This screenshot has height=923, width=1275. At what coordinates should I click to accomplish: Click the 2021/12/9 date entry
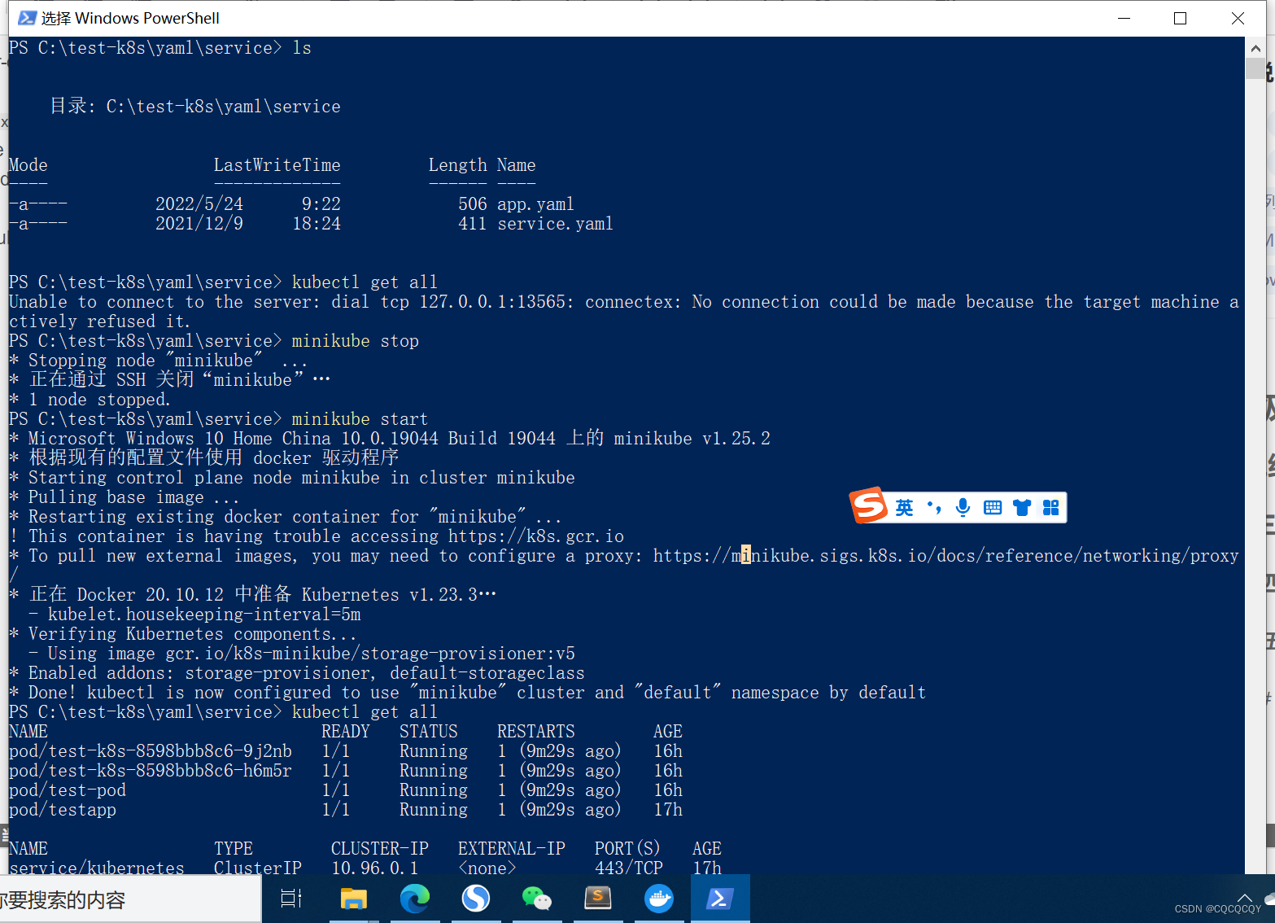click(x=199, y=224)
